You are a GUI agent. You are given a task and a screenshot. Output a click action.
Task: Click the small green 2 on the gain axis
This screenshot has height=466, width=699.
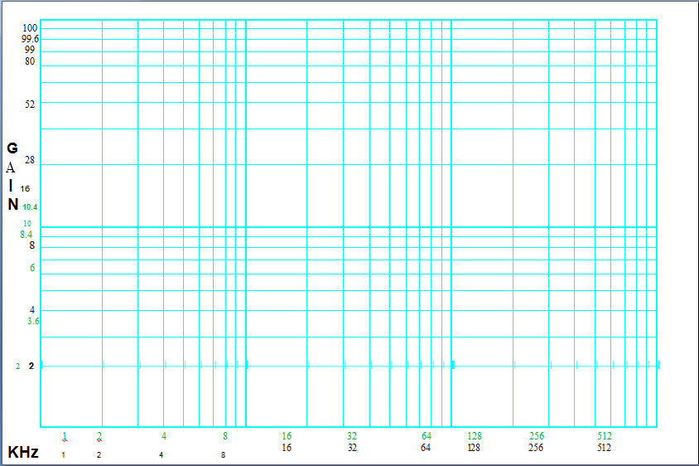pyautogui.click(x=18, y=366)
